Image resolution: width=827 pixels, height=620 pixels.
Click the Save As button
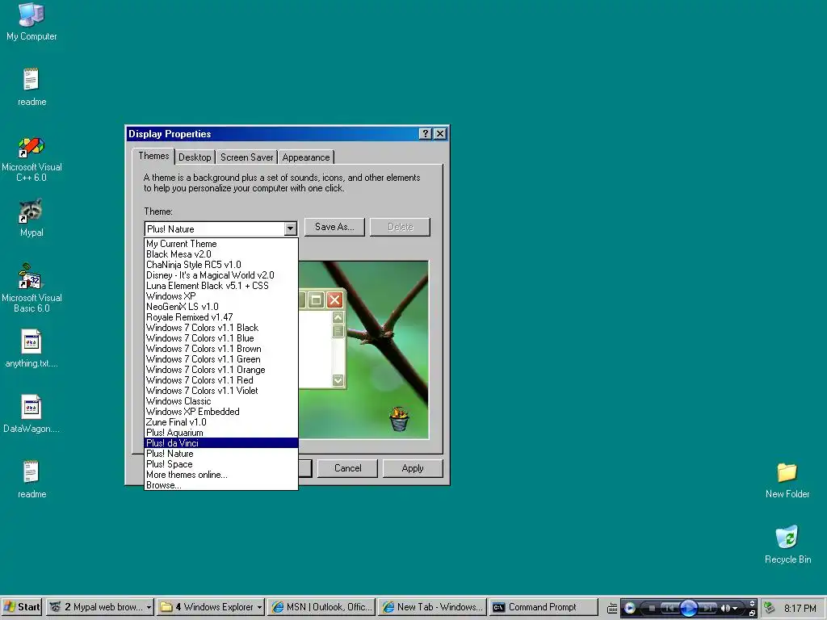pos(334,227)
